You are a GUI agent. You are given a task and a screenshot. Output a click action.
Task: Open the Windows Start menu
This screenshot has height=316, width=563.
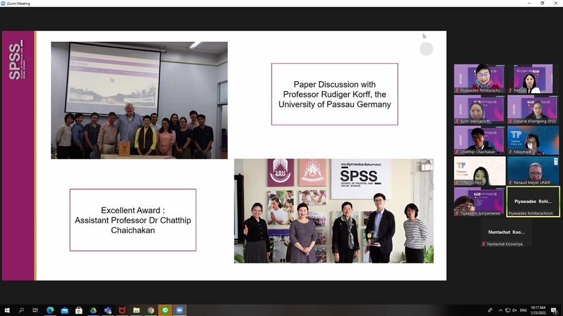tap(7, 310)
